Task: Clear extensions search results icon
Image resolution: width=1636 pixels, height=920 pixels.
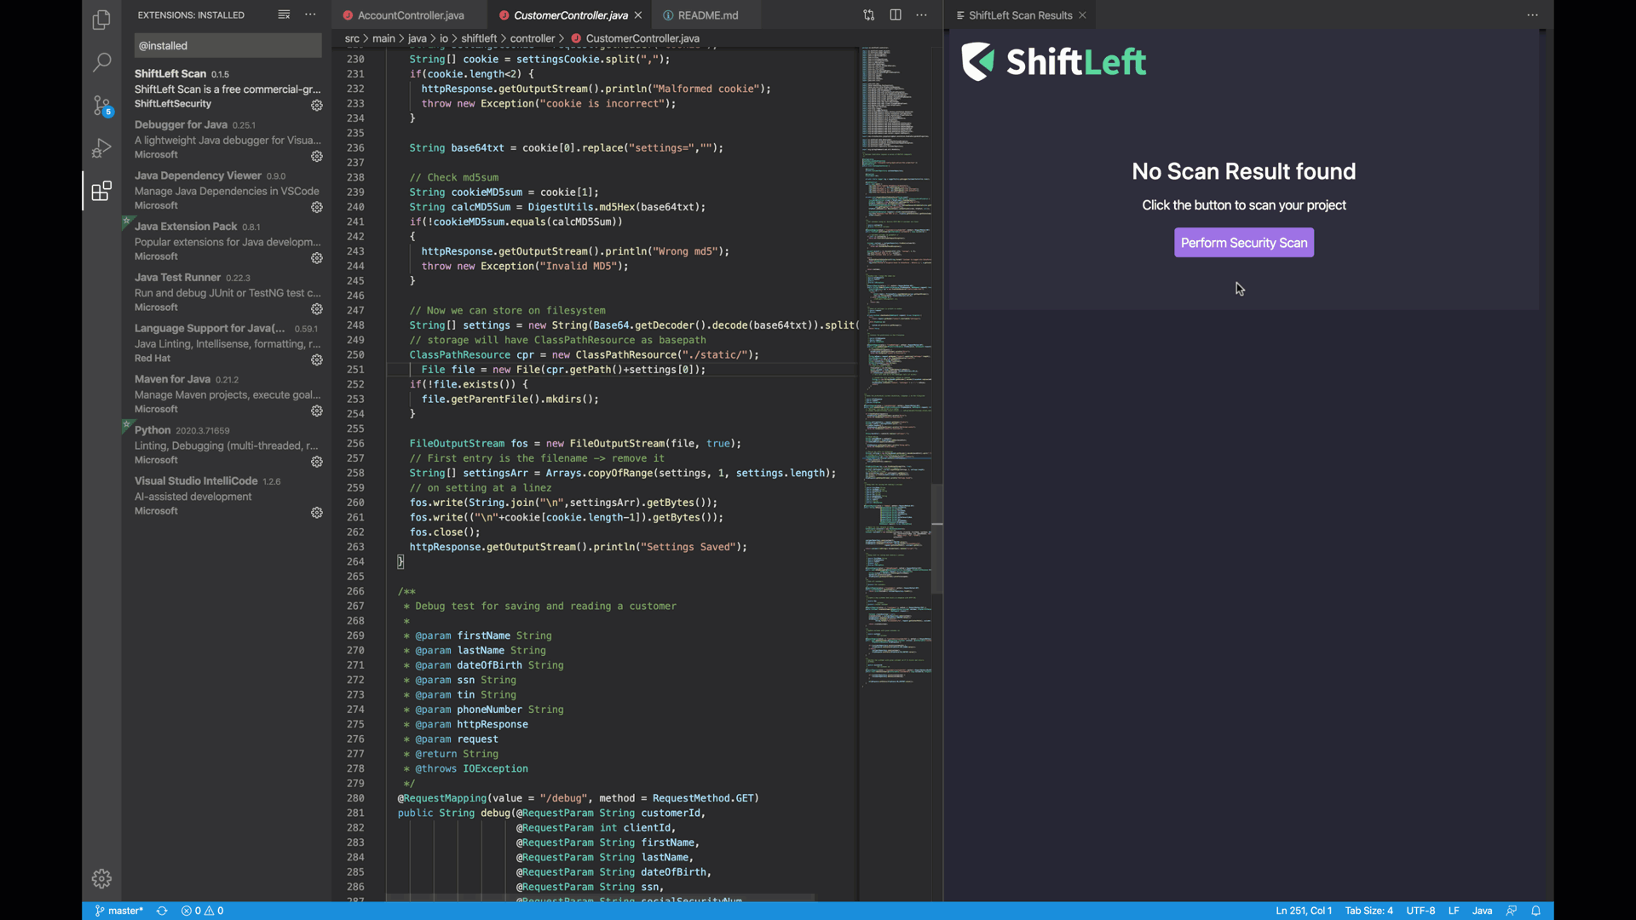Action: click(284, 14)
